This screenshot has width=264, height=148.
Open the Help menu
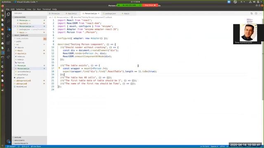(x=54, y=9)
